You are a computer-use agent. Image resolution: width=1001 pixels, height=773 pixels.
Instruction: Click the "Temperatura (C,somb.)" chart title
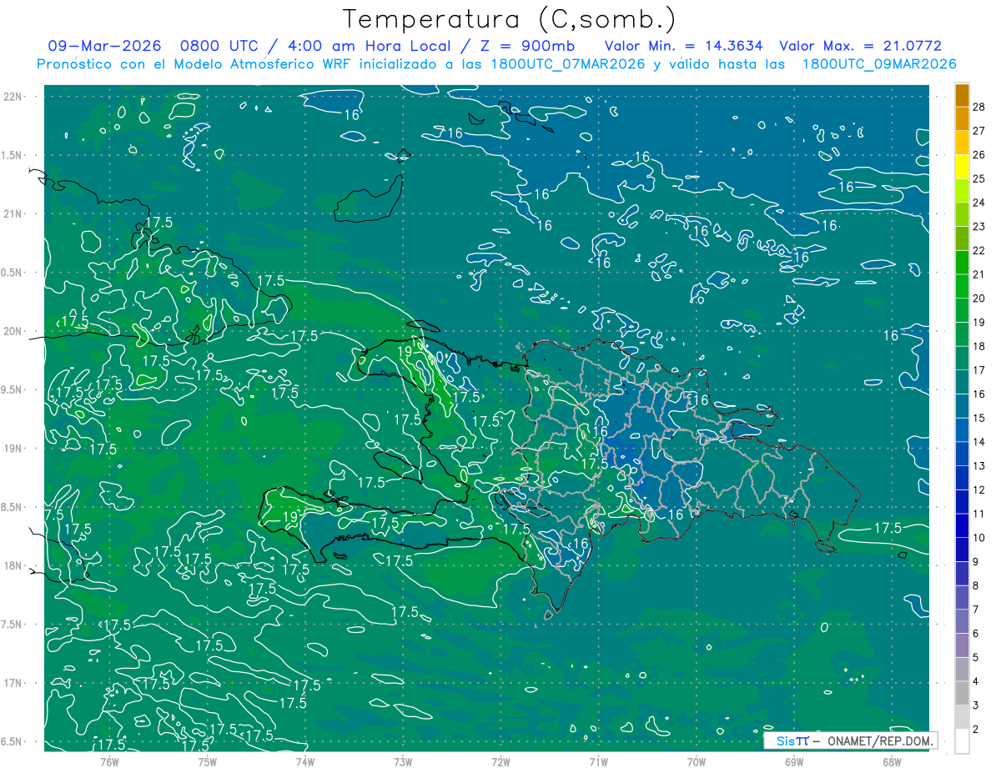point(509,19)
